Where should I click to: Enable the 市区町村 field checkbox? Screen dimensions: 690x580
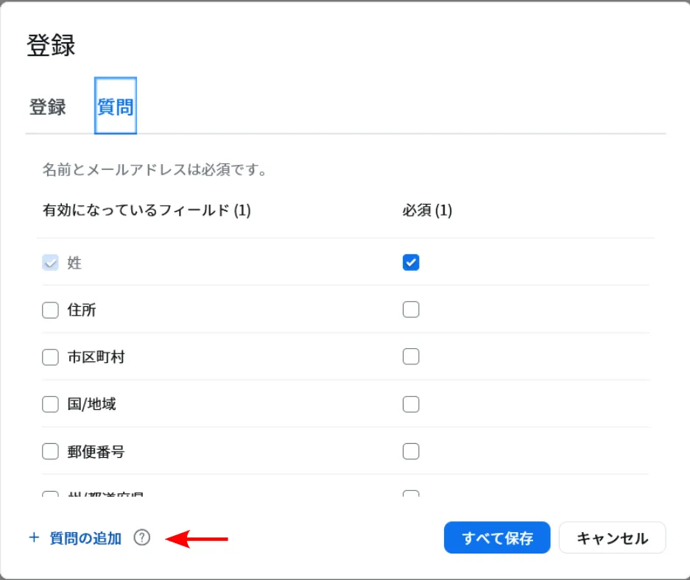(50, 357)
